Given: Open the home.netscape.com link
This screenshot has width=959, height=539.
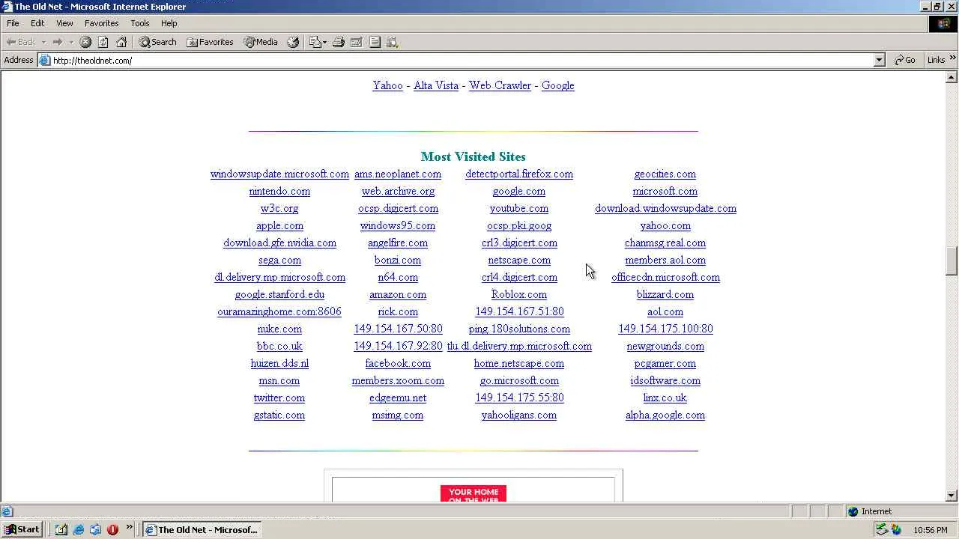Looking at the screenshot, I should tap(519, 363).
